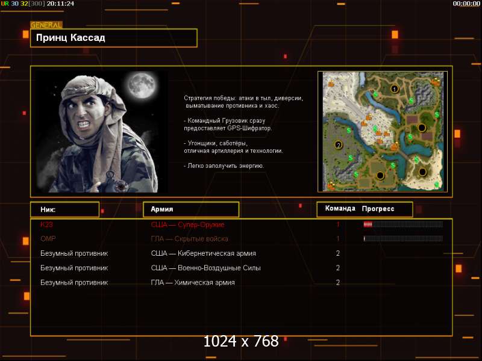This screenshot has height=361, width=482.
Task: Click the "Принц Кассад" title box
Action: [114, 38]
